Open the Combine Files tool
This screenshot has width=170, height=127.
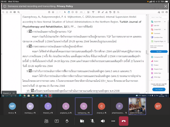click(x=158, y=37)
